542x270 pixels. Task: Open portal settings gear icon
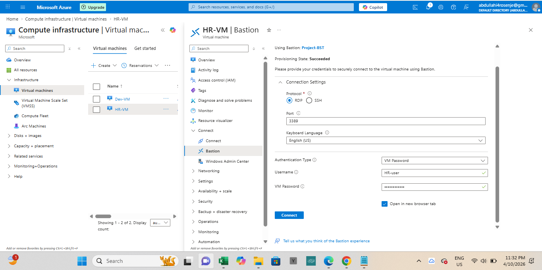point(441,7)
